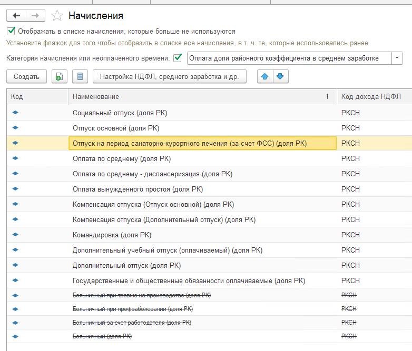Select crossed-out Больничный (доля РК) row
412x351 pixels.
pos(209,336)
